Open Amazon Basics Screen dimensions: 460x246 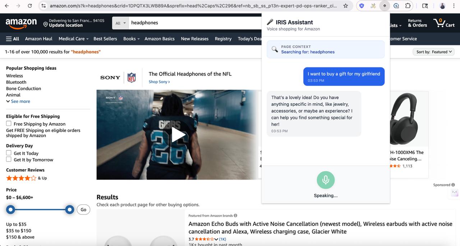coord(160,39)
